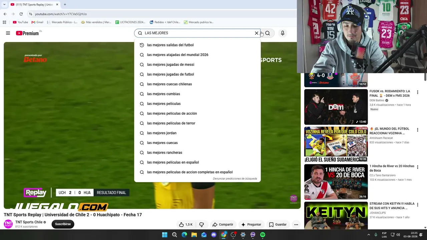The width and height of the screenshot is (427, 240).
Task: Start voice search with the microphone
Action: click(x=283, y=33)
